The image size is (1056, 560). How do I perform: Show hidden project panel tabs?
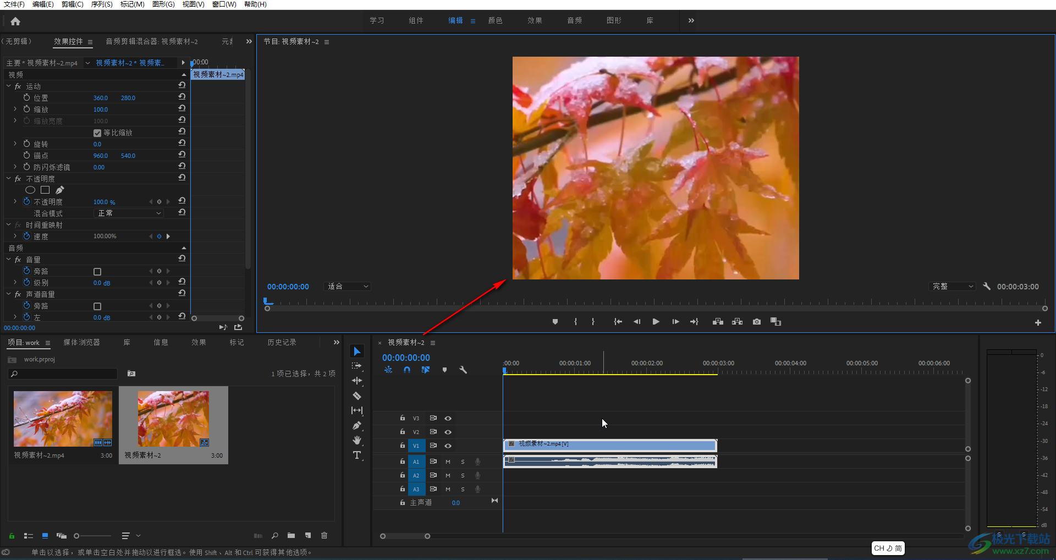point(336,342)
